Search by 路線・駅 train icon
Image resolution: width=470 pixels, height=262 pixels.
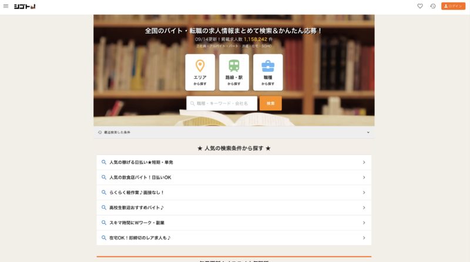pyautogui.click(x=234, y=72)
